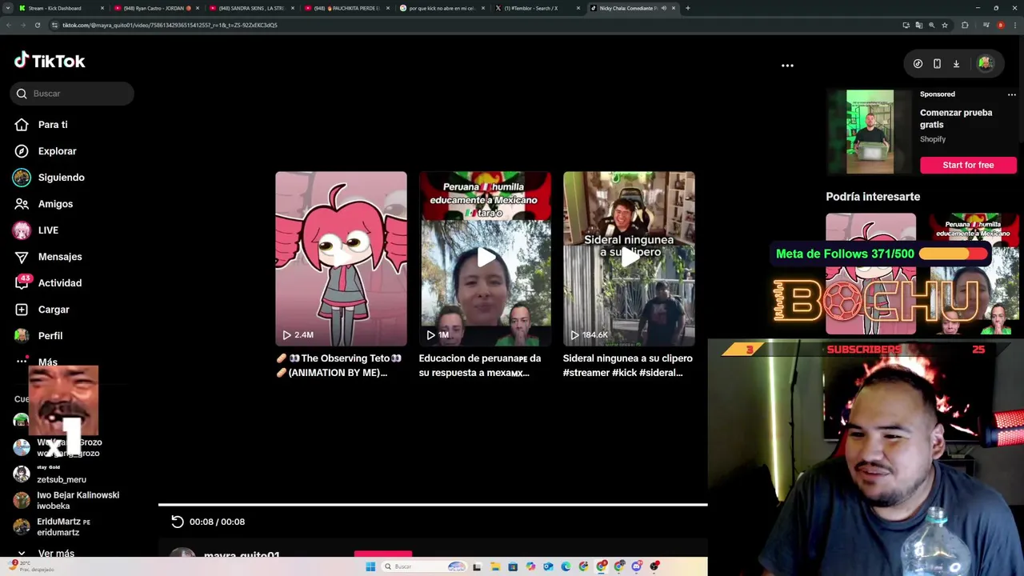Click Comenzar prueba gratis ad title
Viewport: 1024px width, 576px height.
(956, 118)
